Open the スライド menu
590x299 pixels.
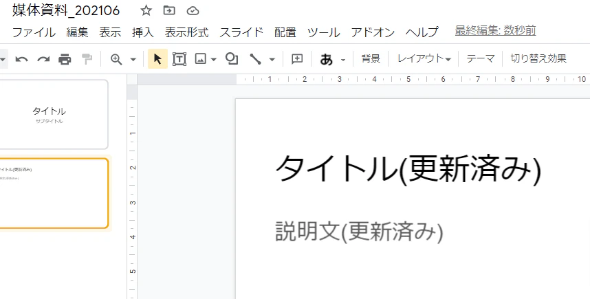tap(241, 32)
